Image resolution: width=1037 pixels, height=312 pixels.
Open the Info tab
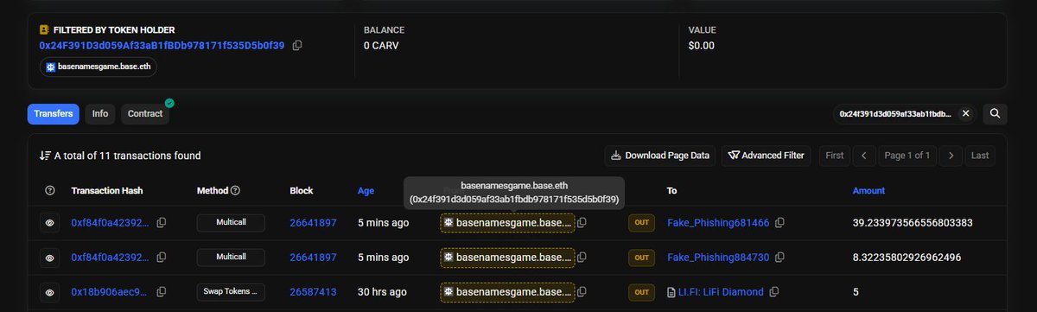(x=100, y=113)
